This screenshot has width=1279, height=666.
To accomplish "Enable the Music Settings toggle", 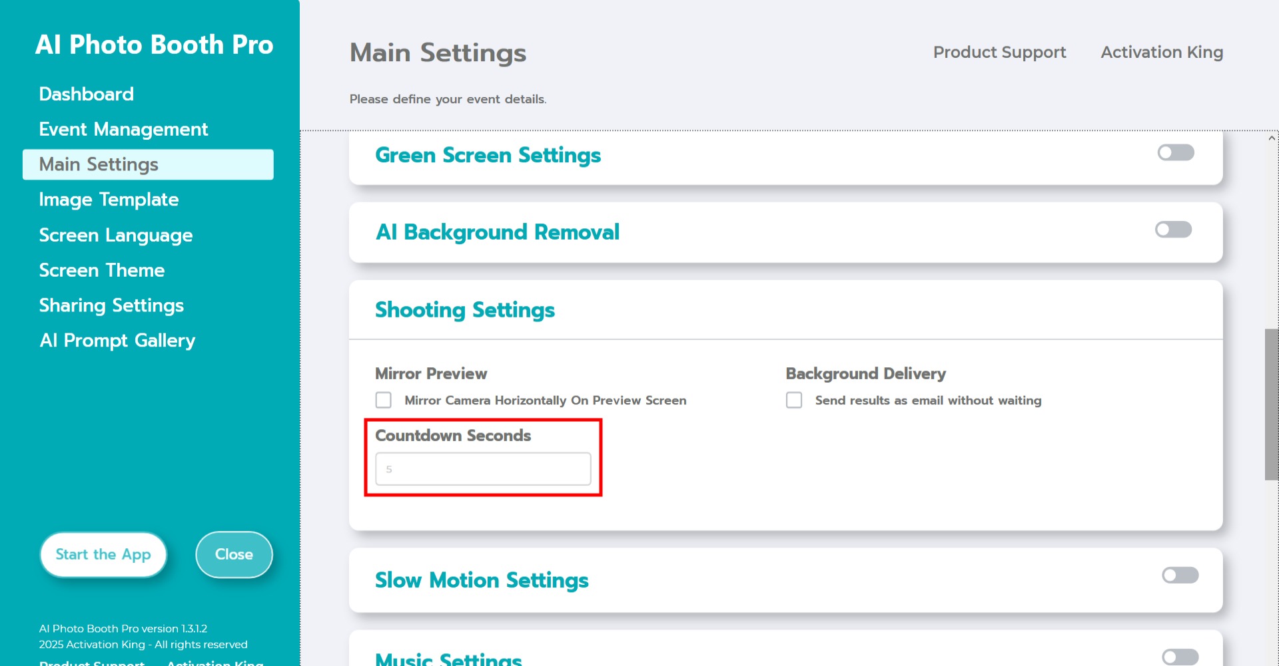I will (1180, 657).
